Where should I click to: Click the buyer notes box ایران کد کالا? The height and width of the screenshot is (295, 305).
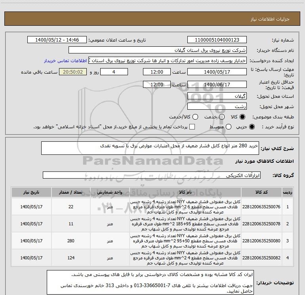point(151,282)
